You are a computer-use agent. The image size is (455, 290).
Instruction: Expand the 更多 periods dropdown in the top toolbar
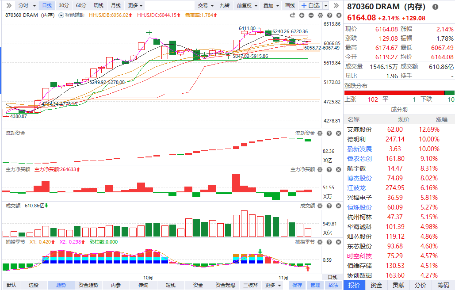(x=135, y=5)
